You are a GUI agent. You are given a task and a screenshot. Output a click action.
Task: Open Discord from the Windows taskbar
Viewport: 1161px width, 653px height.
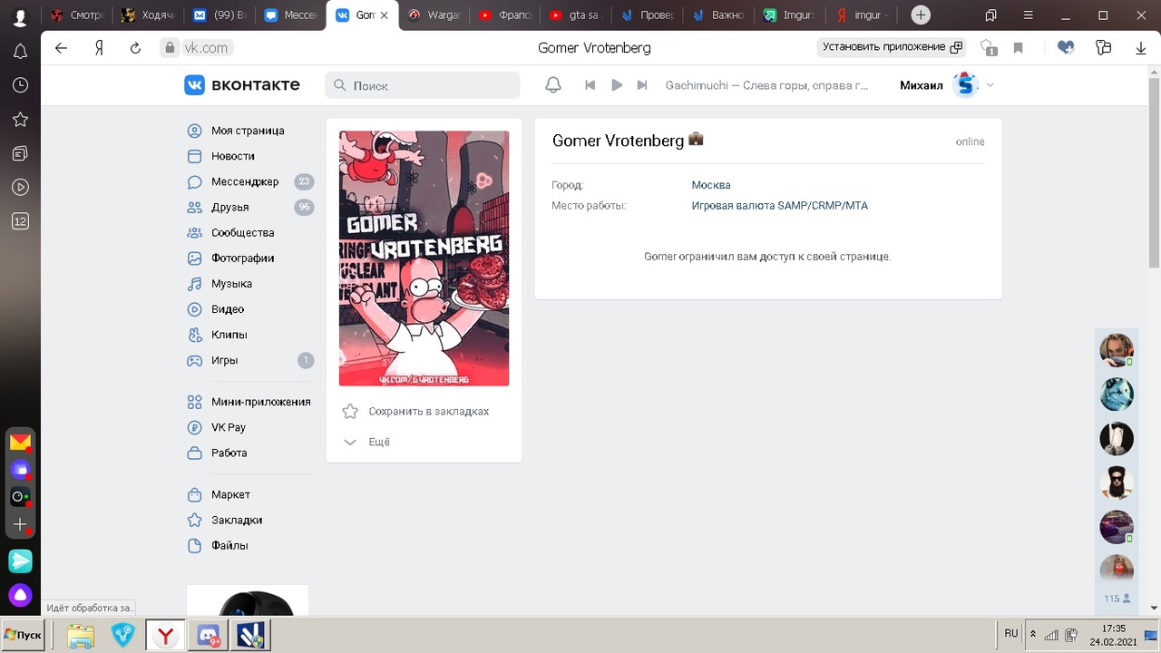click(208, 636)
